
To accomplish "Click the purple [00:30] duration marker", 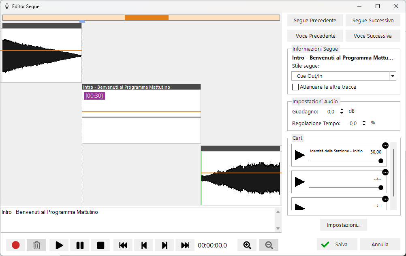I will tap(94, 96).
